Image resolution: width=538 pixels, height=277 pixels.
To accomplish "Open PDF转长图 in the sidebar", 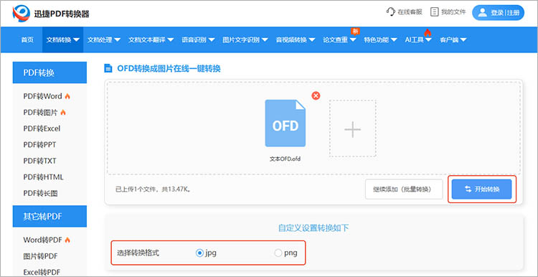I will (x=40, y=193).
